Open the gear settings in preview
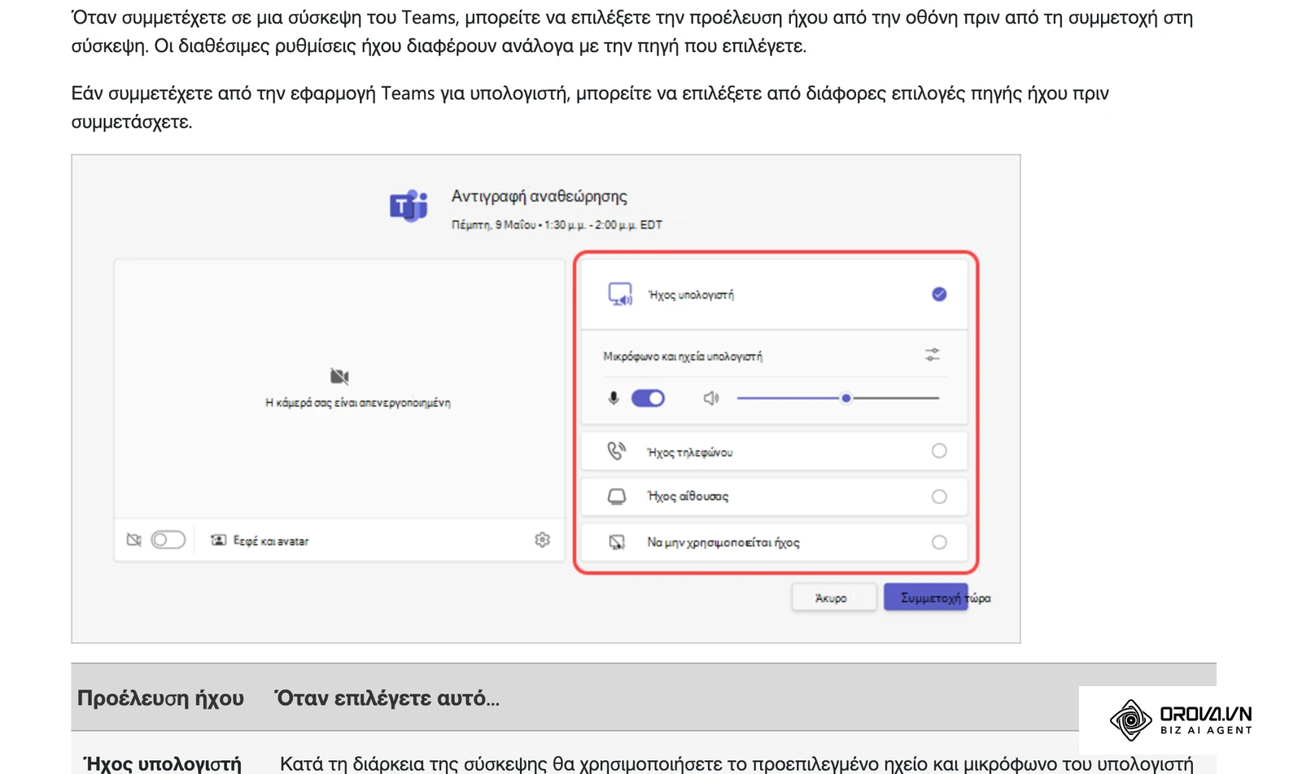 [x=543, y=540]
